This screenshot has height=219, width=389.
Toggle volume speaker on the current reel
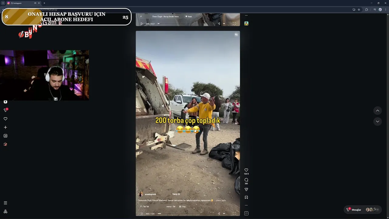click(x=219, y=214)
